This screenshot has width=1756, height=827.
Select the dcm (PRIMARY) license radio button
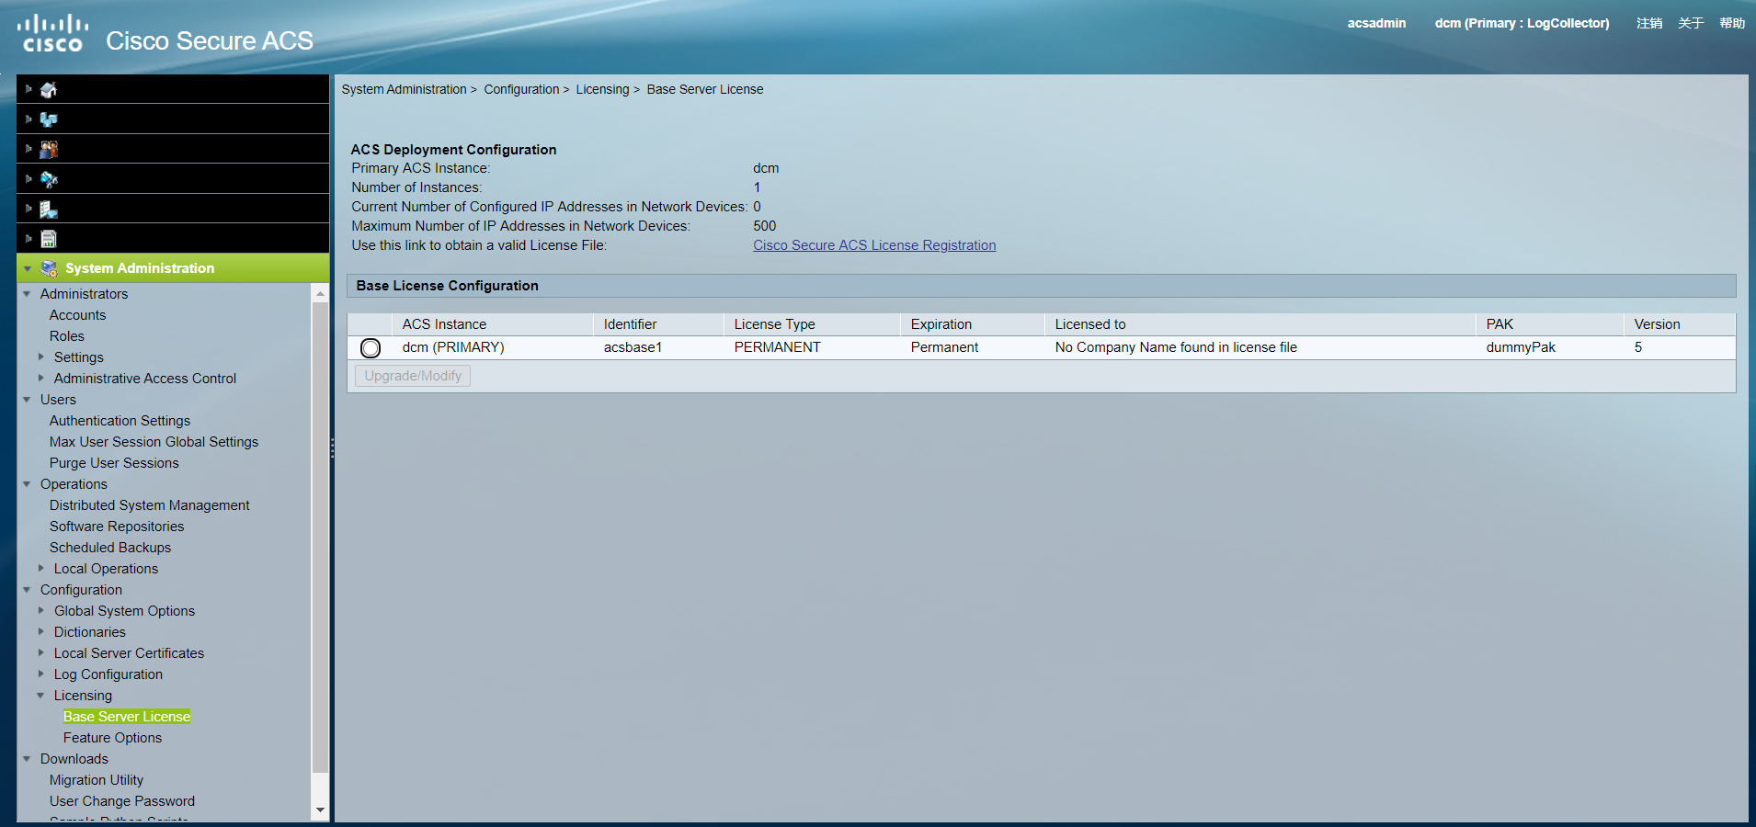tap(371, 348)
